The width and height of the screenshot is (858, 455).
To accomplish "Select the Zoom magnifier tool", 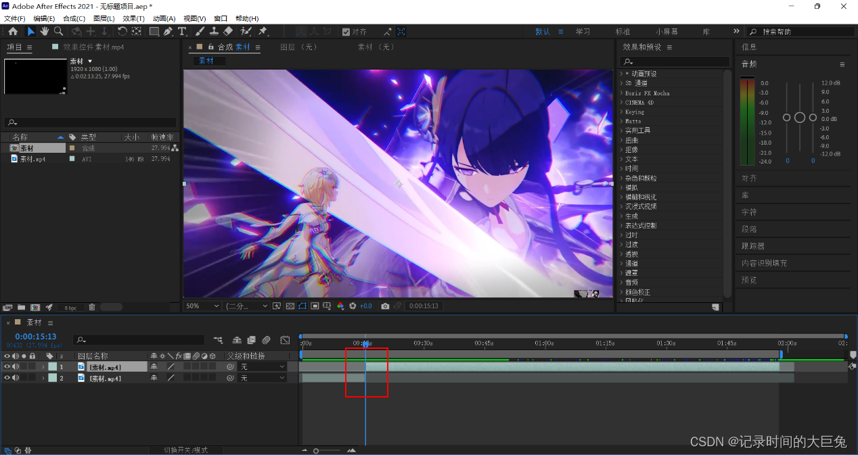I will 58,31.
